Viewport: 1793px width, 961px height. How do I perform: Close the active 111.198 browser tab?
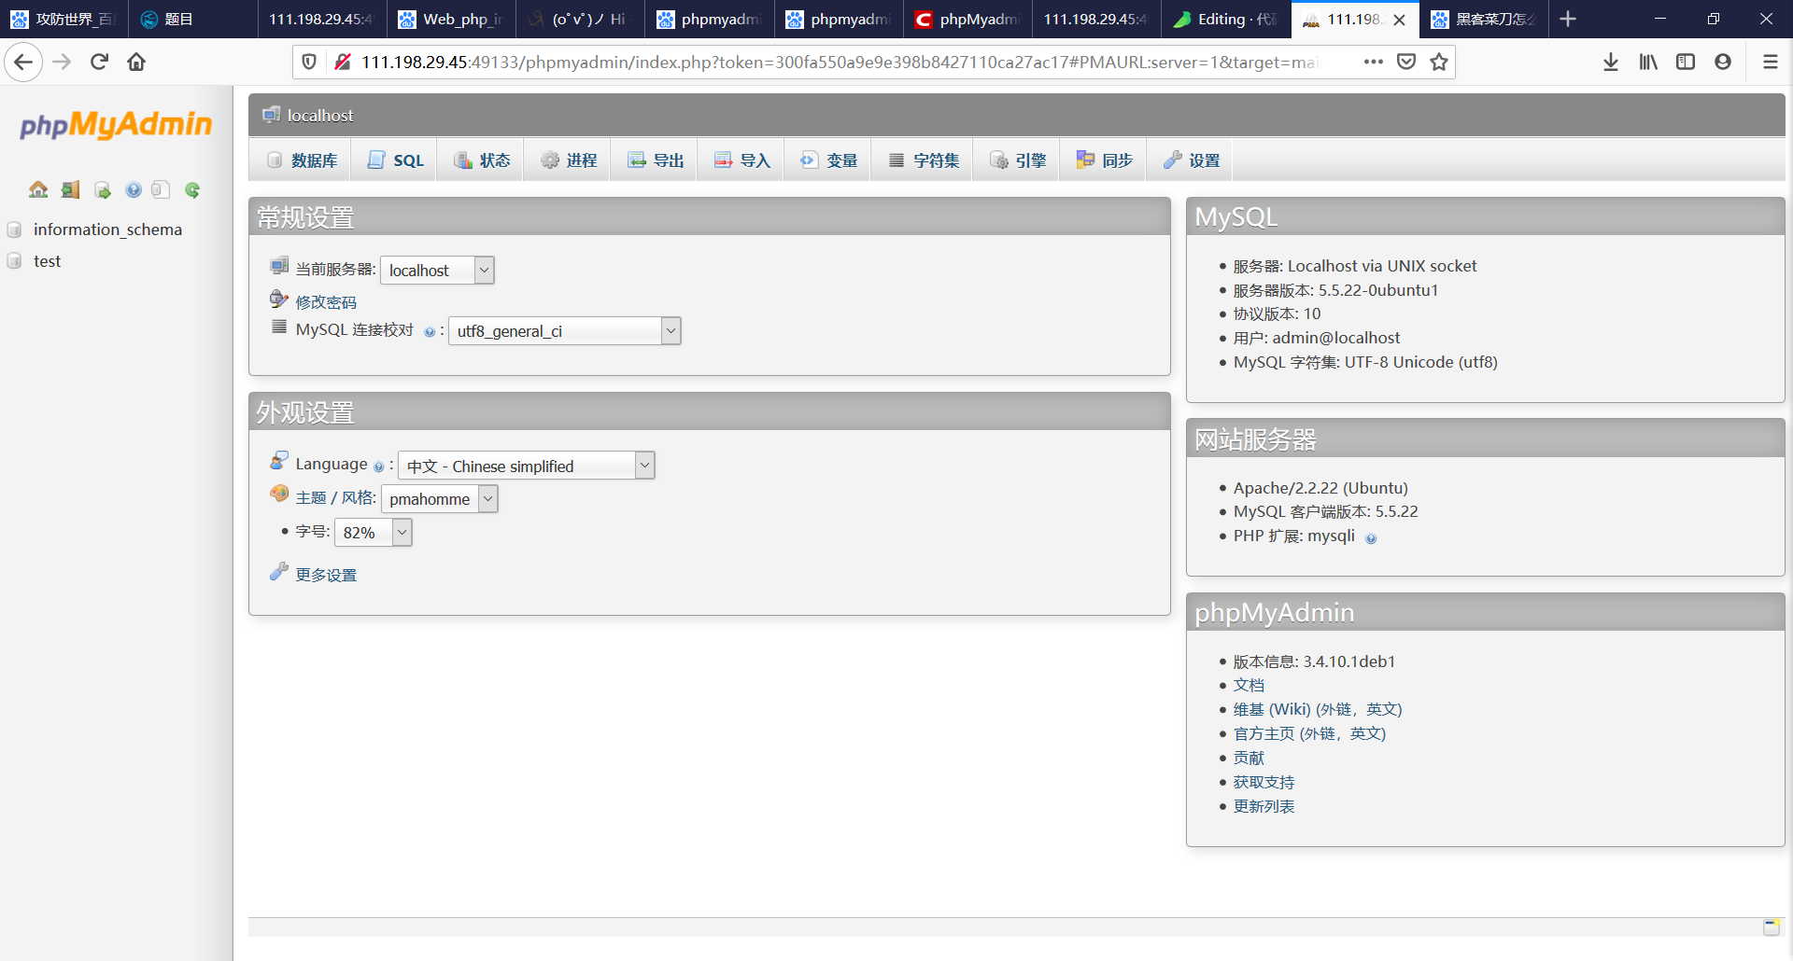coord(1399,20)
